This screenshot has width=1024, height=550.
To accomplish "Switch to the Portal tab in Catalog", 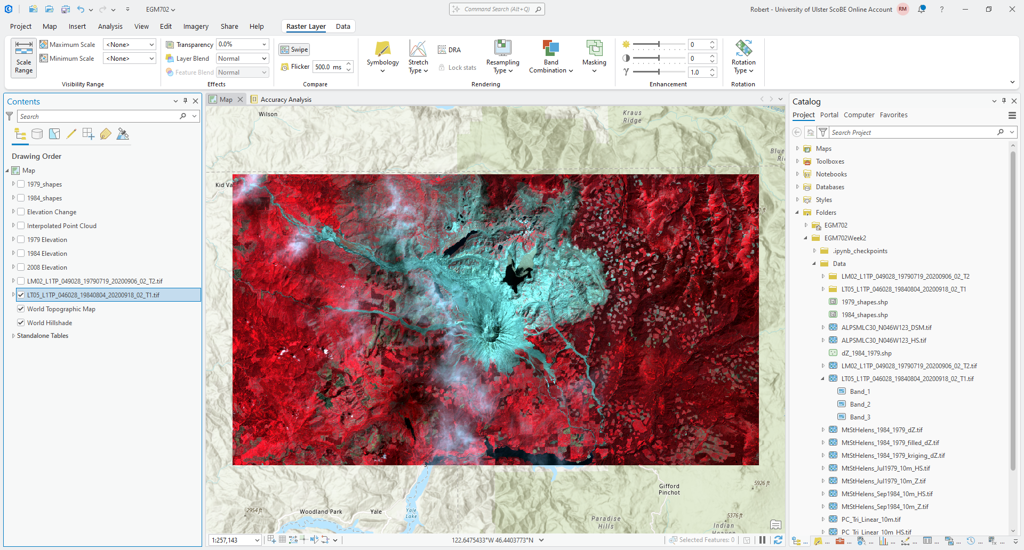I will (829, 115).
